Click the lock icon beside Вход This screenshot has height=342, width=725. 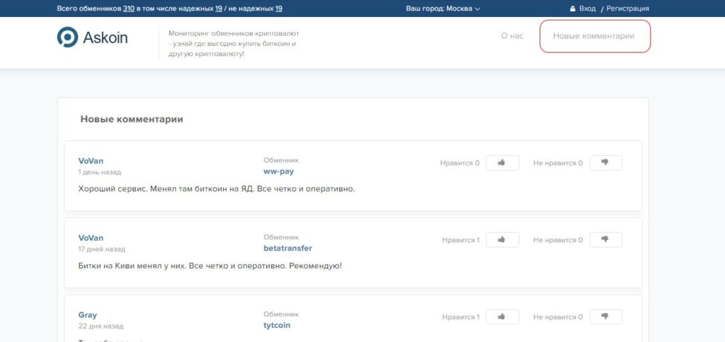point(572,8)
